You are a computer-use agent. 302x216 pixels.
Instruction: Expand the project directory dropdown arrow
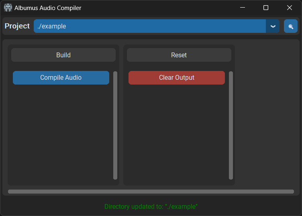[273, 26]
